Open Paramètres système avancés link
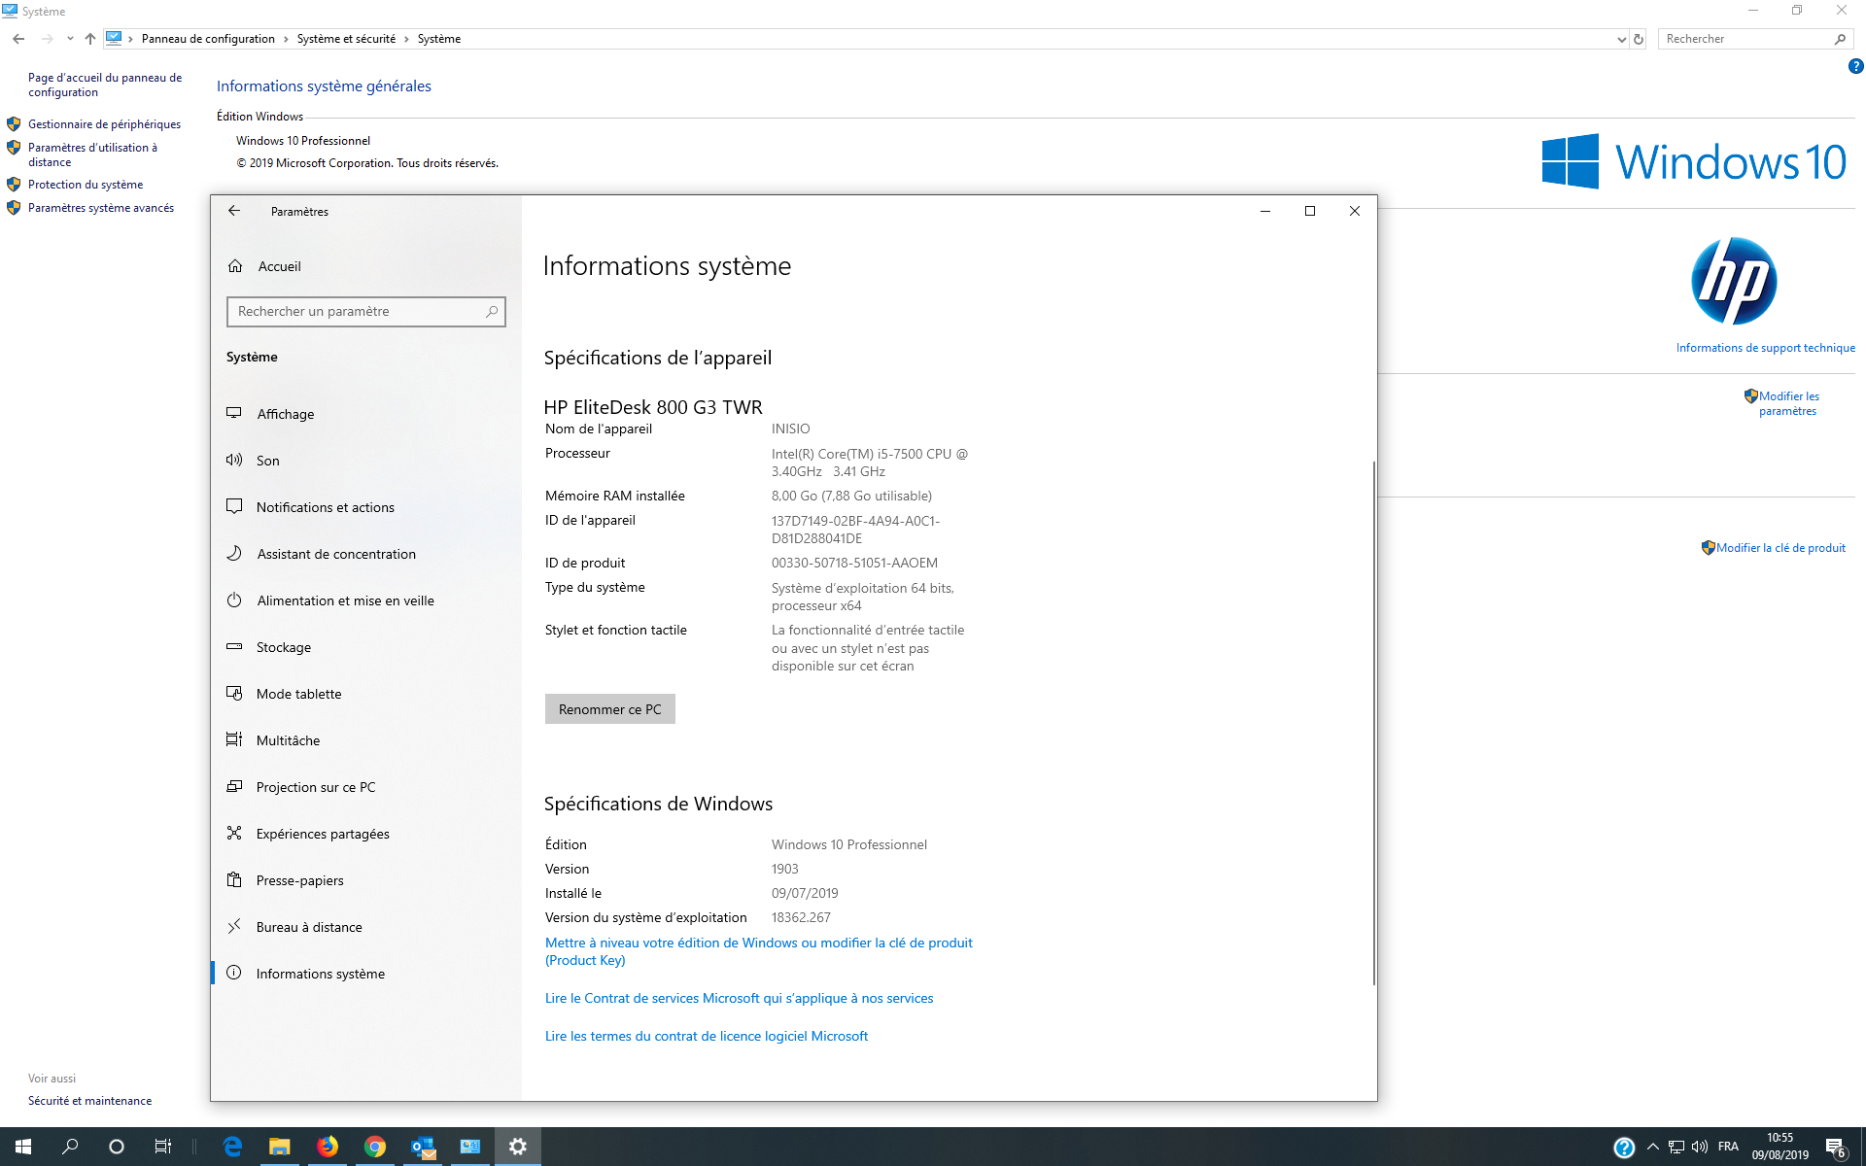Viewport: 1866px width, 1166px height. click(x=101, y=208)
